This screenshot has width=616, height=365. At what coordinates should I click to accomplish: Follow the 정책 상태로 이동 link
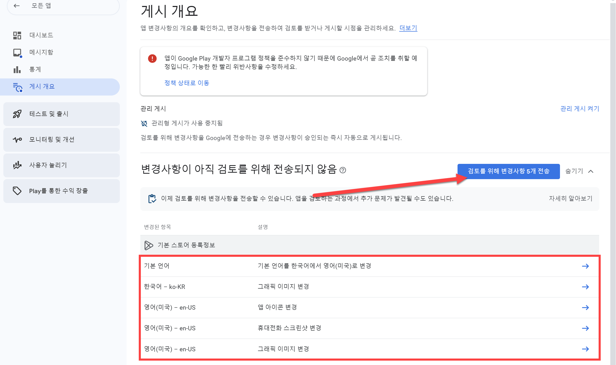click(186, 83)
